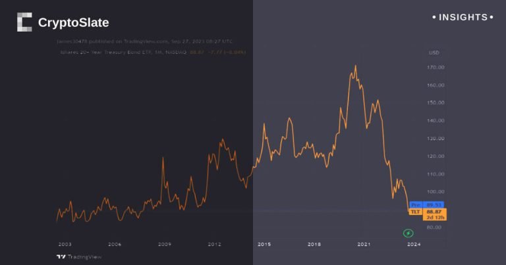This screenshot has height=265, width=506.
Task: Click the green lightning bolt event icon
Action: tap(408, 233)
